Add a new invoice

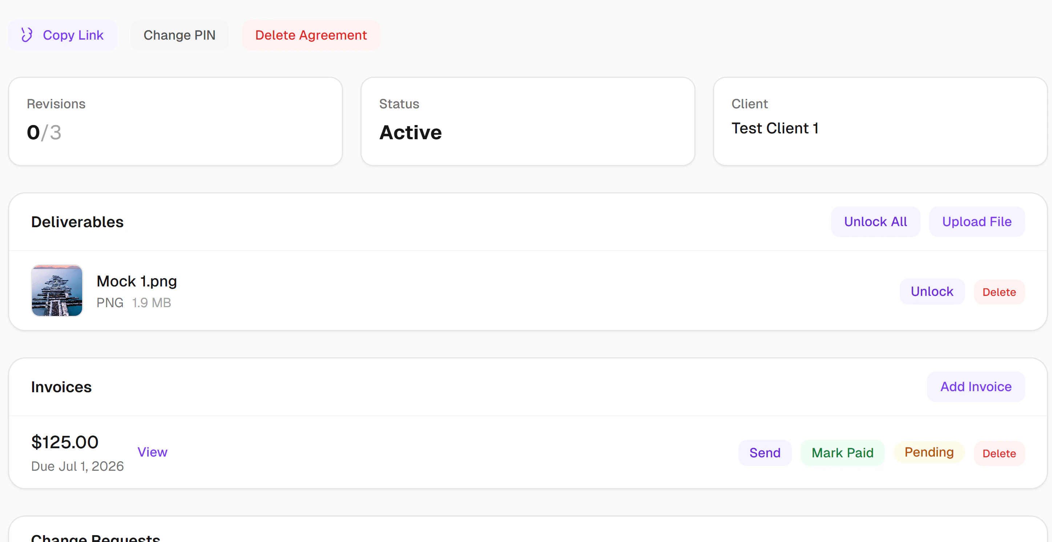click(976, 387)
